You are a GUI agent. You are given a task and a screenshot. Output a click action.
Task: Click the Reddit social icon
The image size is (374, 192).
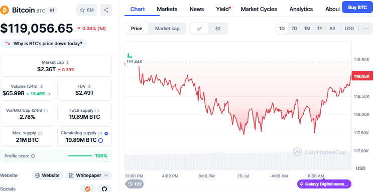pos(88,189)
